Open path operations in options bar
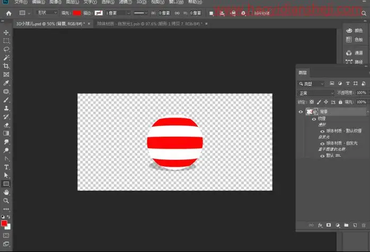The width and height of the screenshot is (370, 252). click(x=212, y=13)
